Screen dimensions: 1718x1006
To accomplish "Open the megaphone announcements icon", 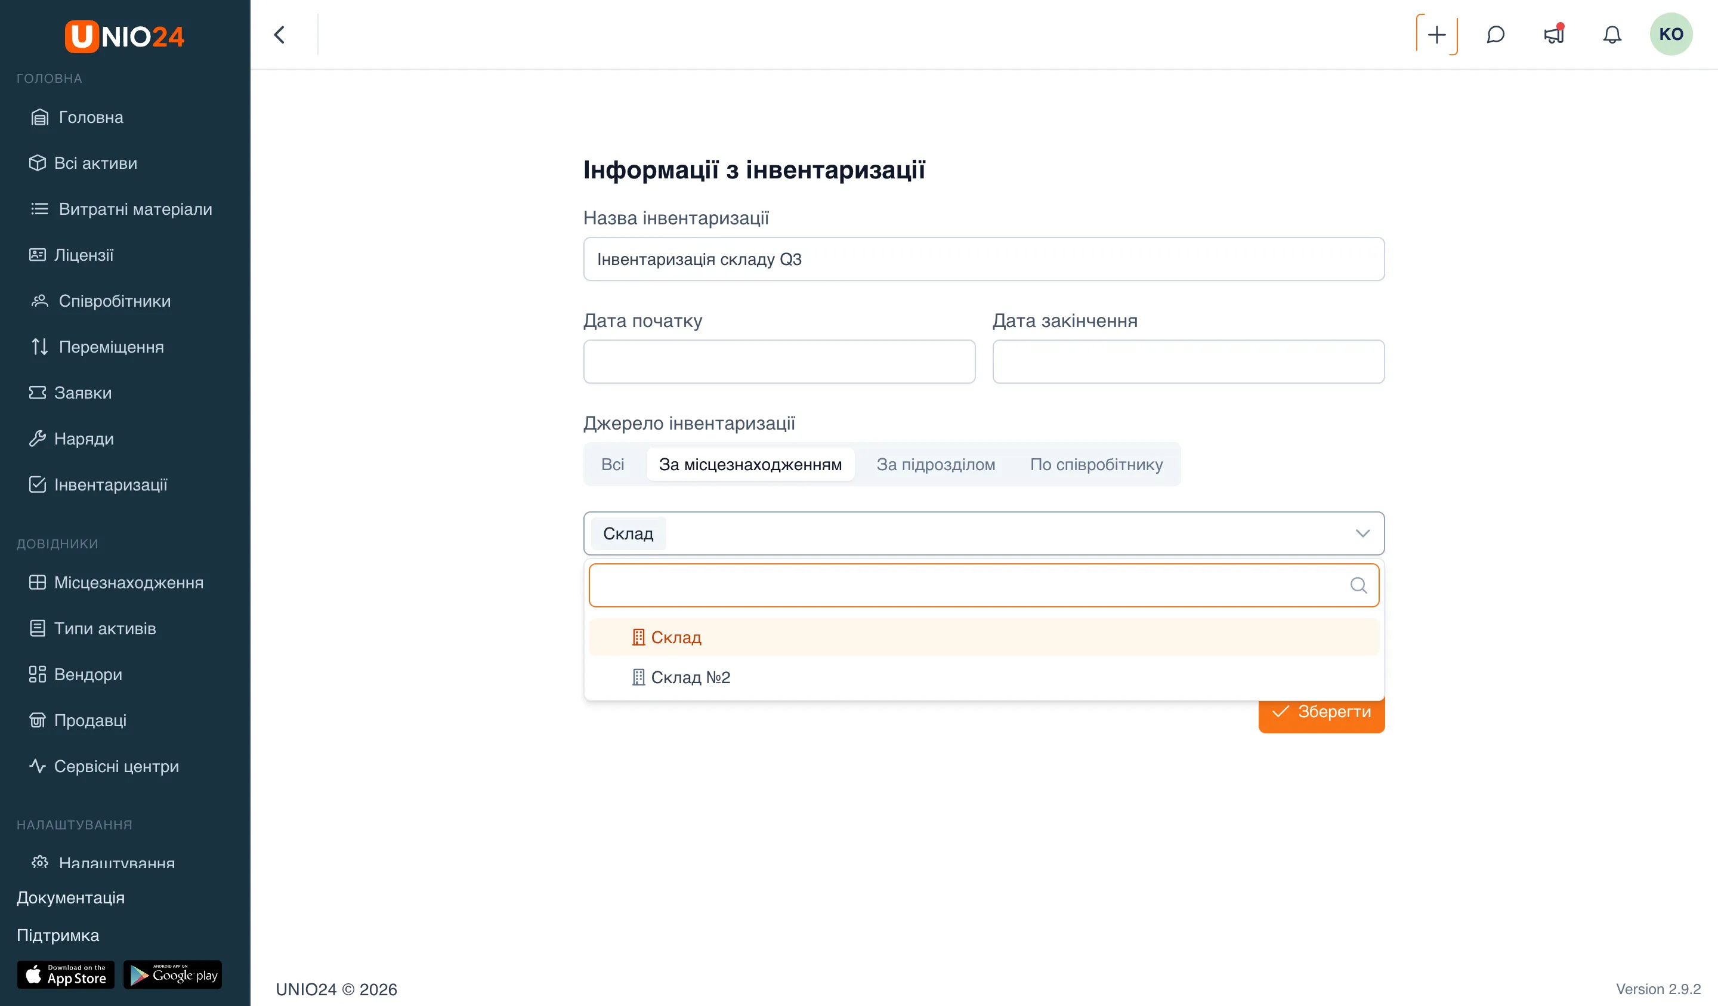I will tap(1554, 34).
